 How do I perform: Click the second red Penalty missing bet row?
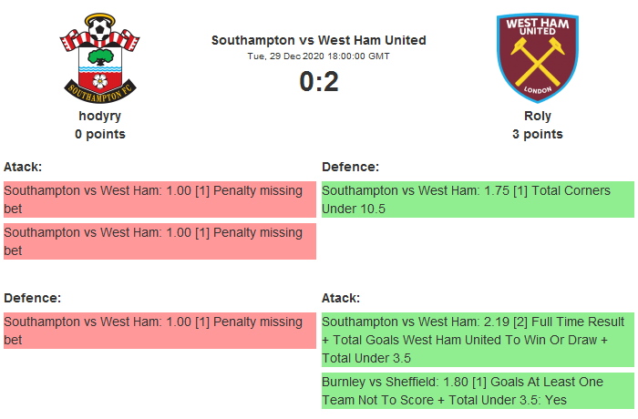[x=159, y=241]
